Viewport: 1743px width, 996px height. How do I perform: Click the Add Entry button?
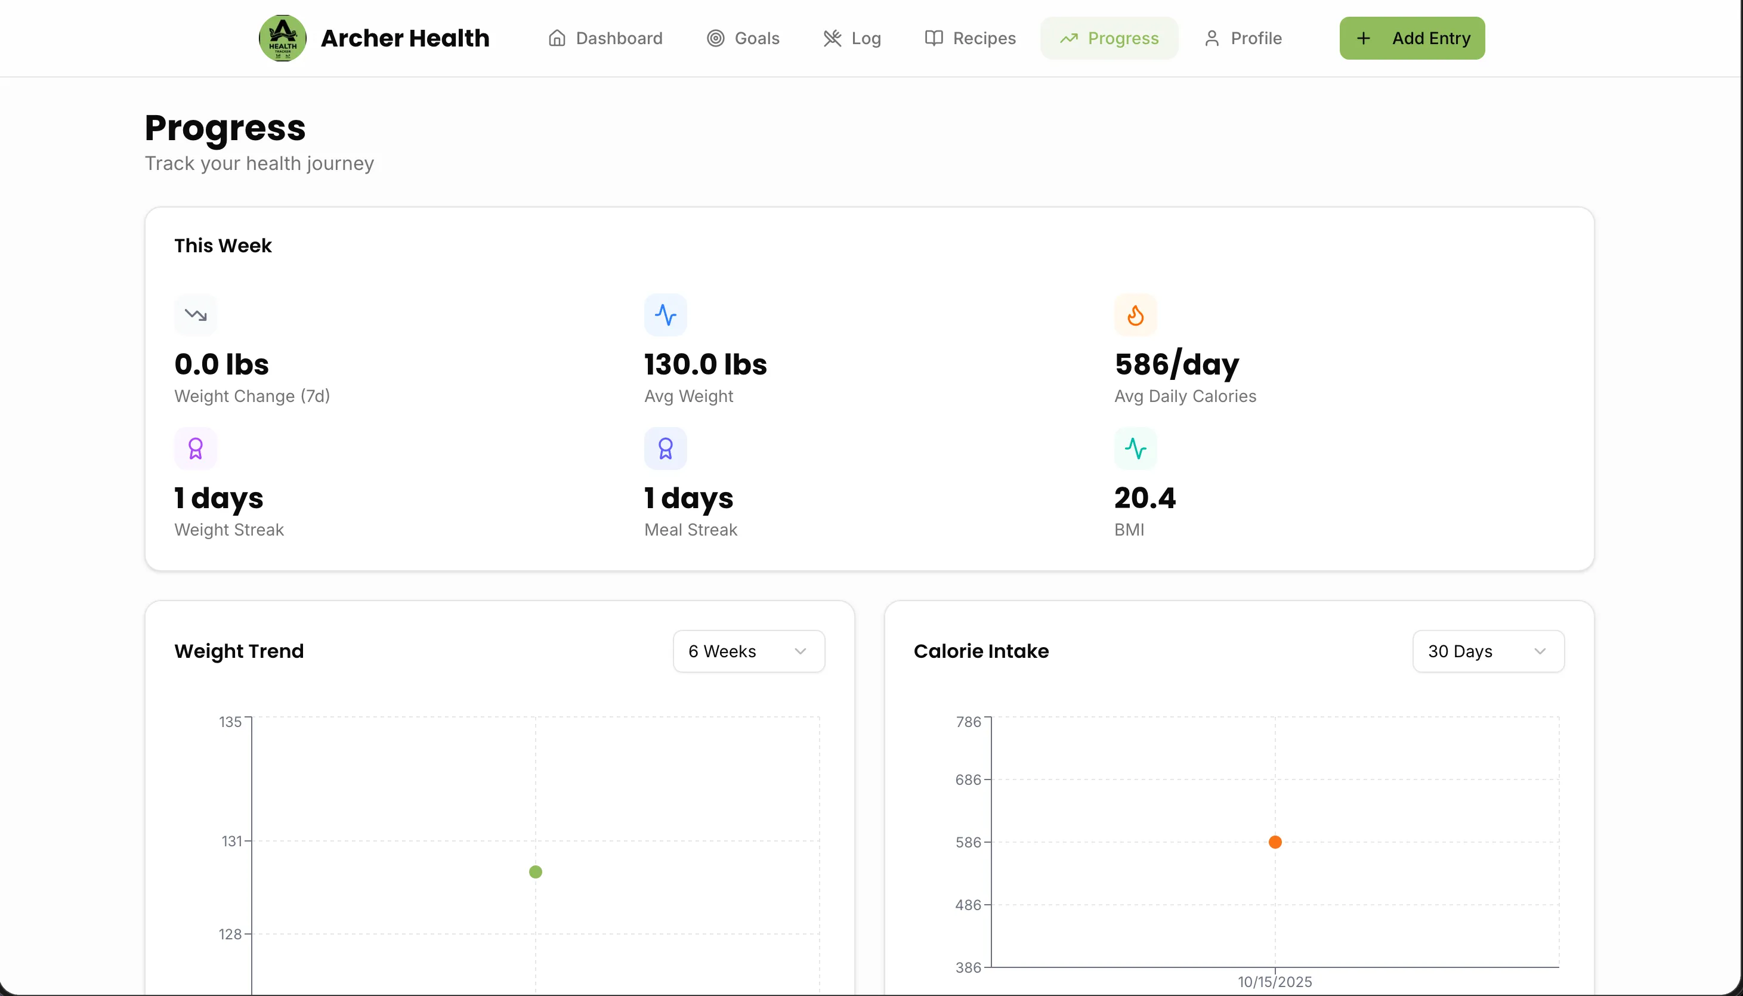(1411, 38)
